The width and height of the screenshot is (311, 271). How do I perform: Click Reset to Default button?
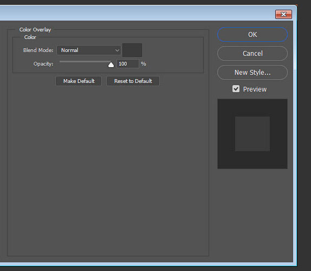pos(133,81)
